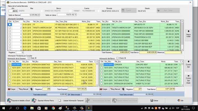Screen dimensions: 198x111
Task: Check conciliated row 2 TARJETA AMERICAN EXP checkbox
Action: pos(10,27)
